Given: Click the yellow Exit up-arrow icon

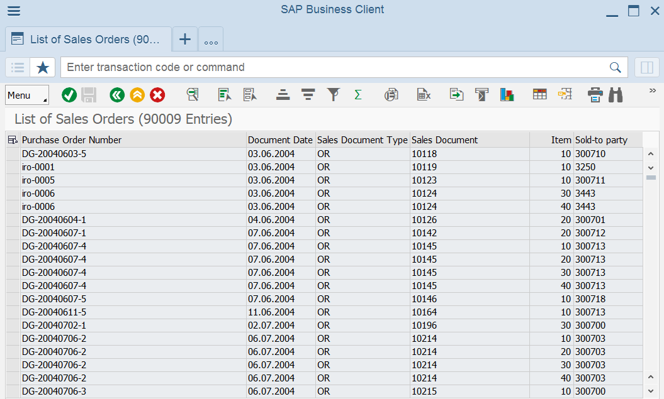Looking at the screenshot, I should 137,95.
